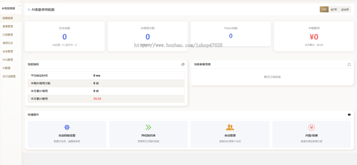Click the people icon for 会话管理
Image resolution: width=357 pixels, height=165 pixels.
[x=230, y=127]
